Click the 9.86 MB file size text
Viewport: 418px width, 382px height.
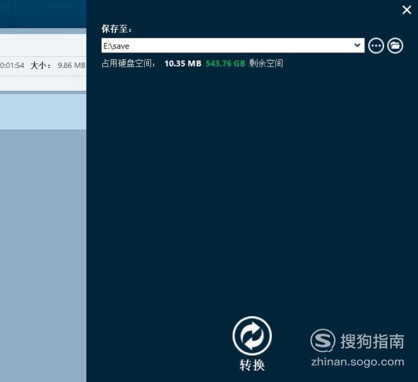click(x=71, y=65)
